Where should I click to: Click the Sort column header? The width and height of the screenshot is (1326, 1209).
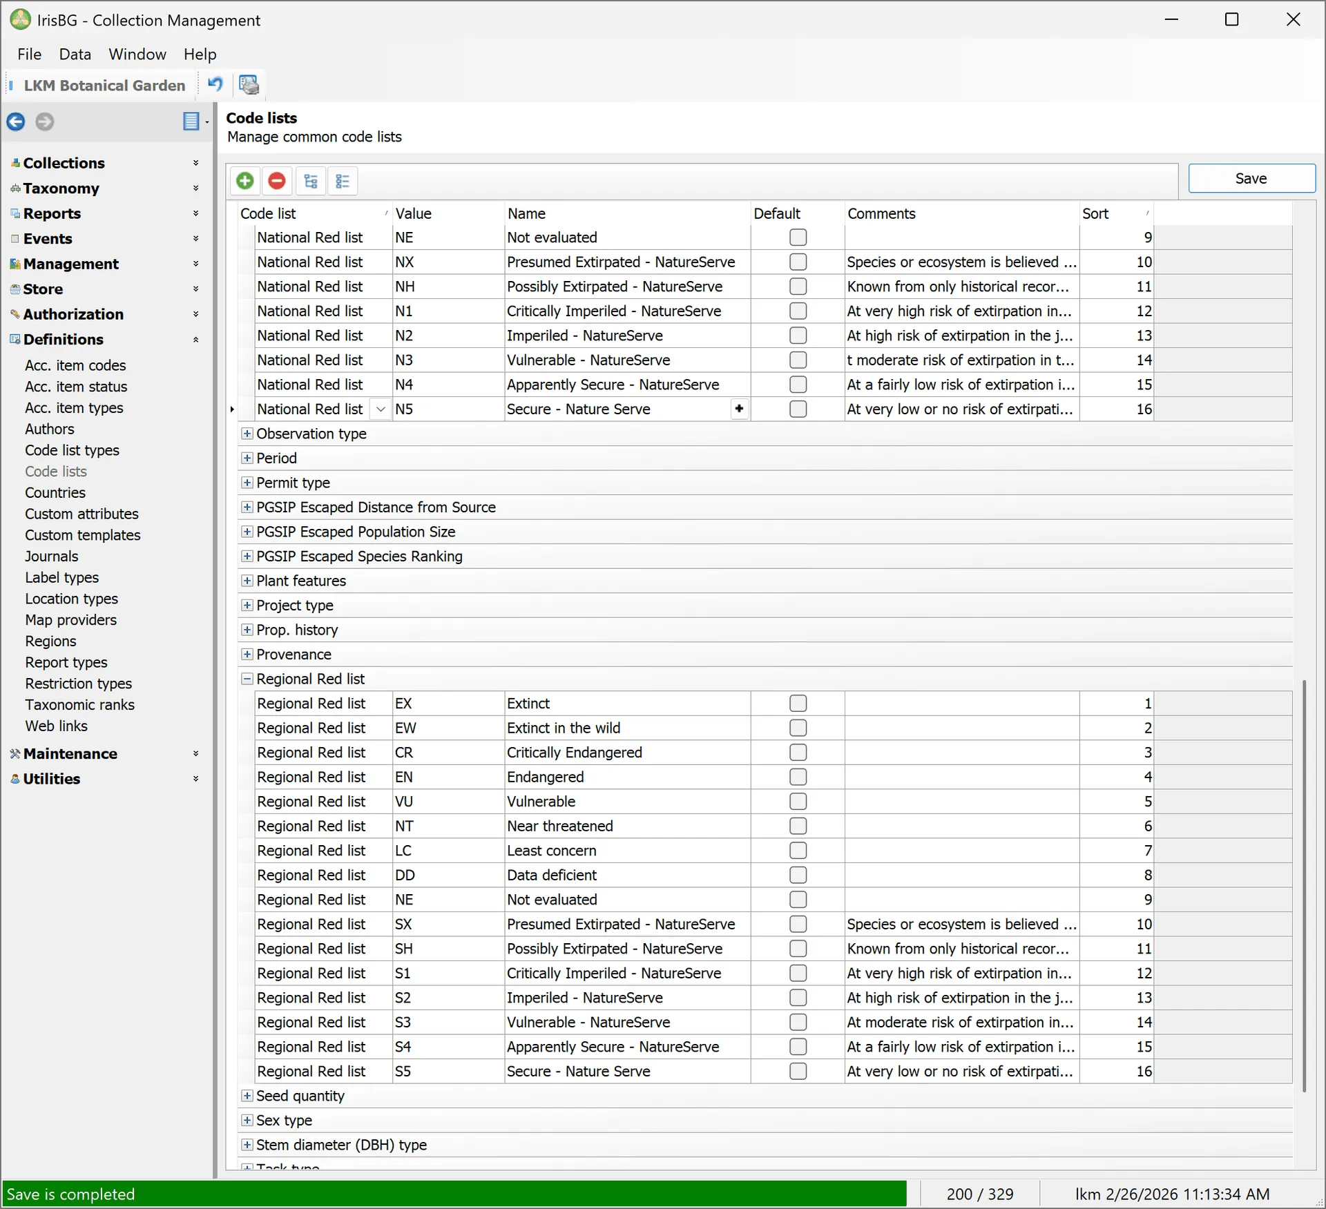click(1116, 213)
